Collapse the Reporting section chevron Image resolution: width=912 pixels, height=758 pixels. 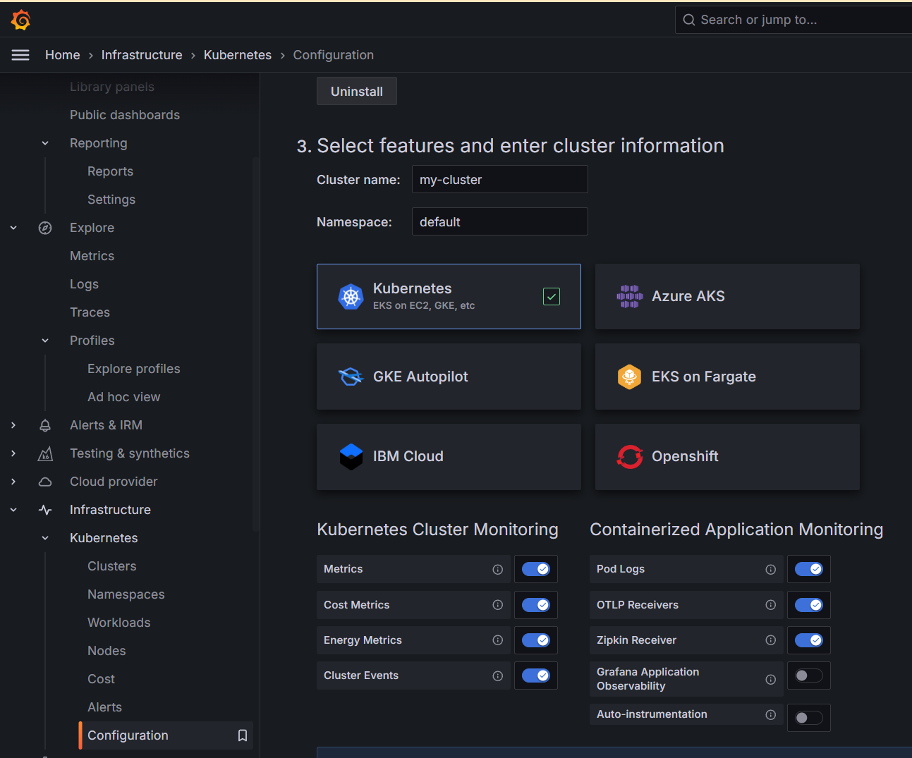tap(45, 143)
